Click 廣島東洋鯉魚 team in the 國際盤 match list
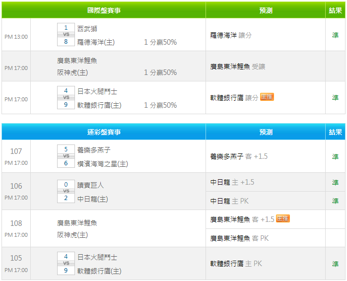This screenshot has height=281, width=347. [77, 61]
